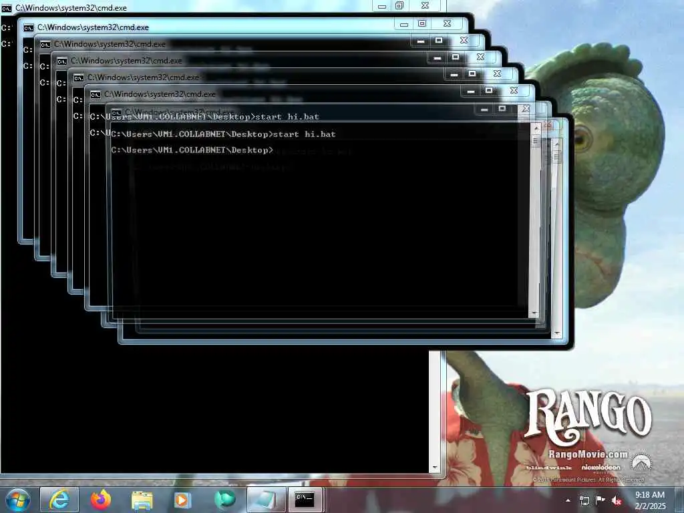Click the green round taskbar icon

(x=224, y=500)
